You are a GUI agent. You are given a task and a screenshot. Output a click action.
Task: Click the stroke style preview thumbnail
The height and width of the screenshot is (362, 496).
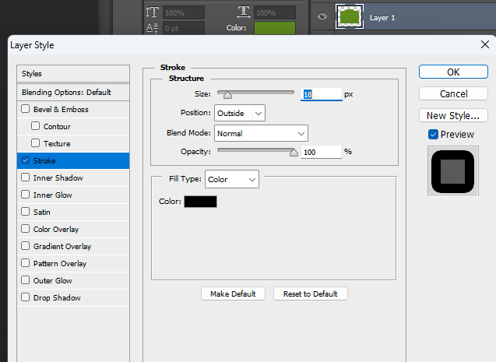click(453, 171)
